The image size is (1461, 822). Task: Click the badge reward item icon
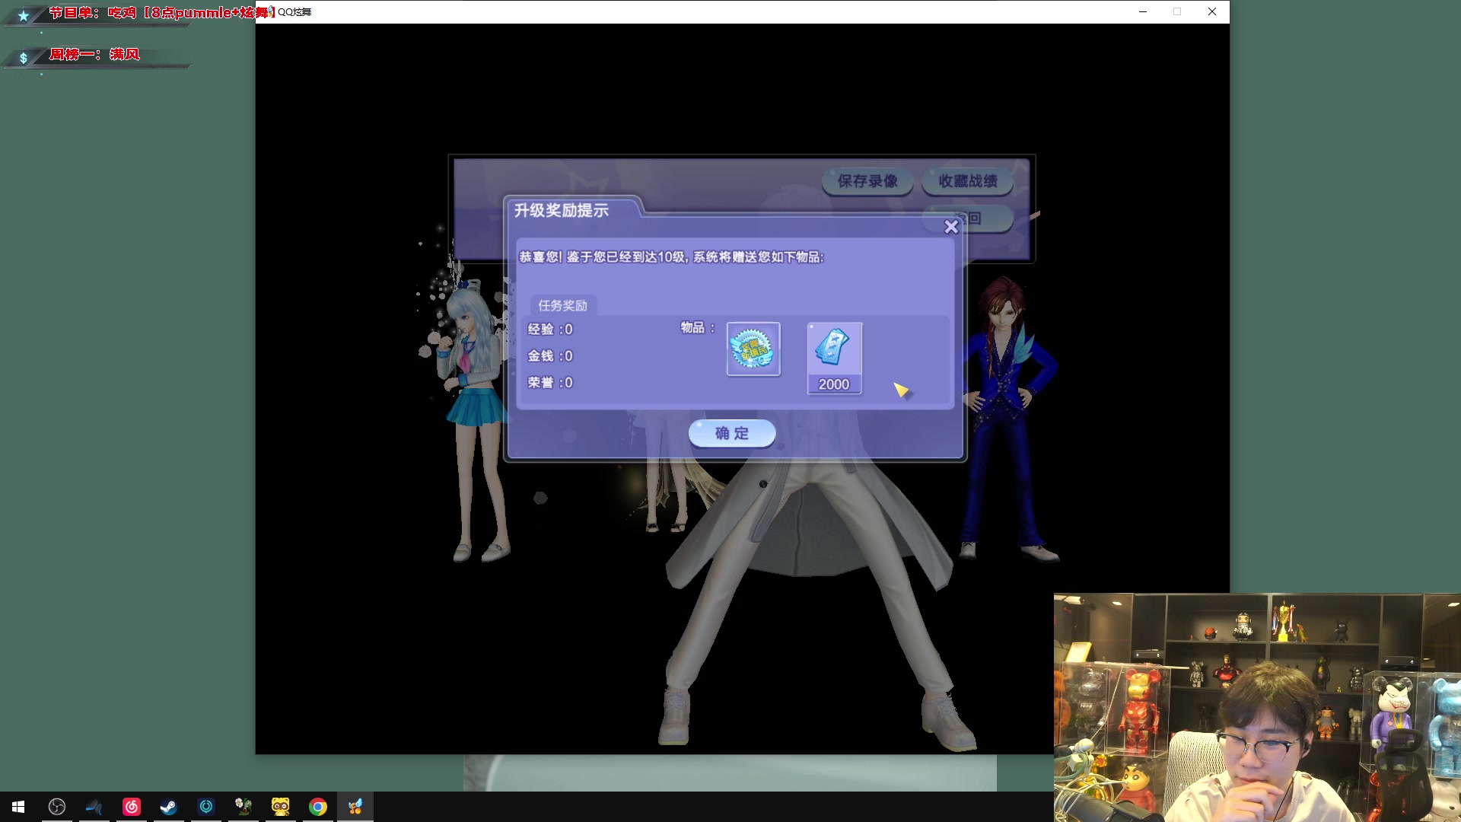[x=753, y=349]
